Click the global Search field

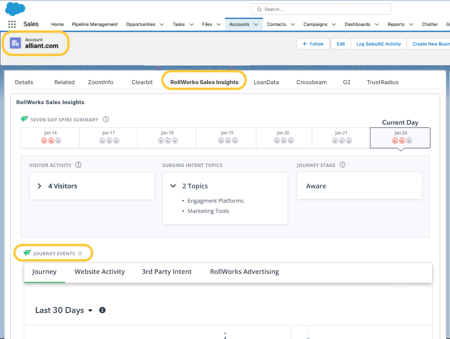[321, 9]
